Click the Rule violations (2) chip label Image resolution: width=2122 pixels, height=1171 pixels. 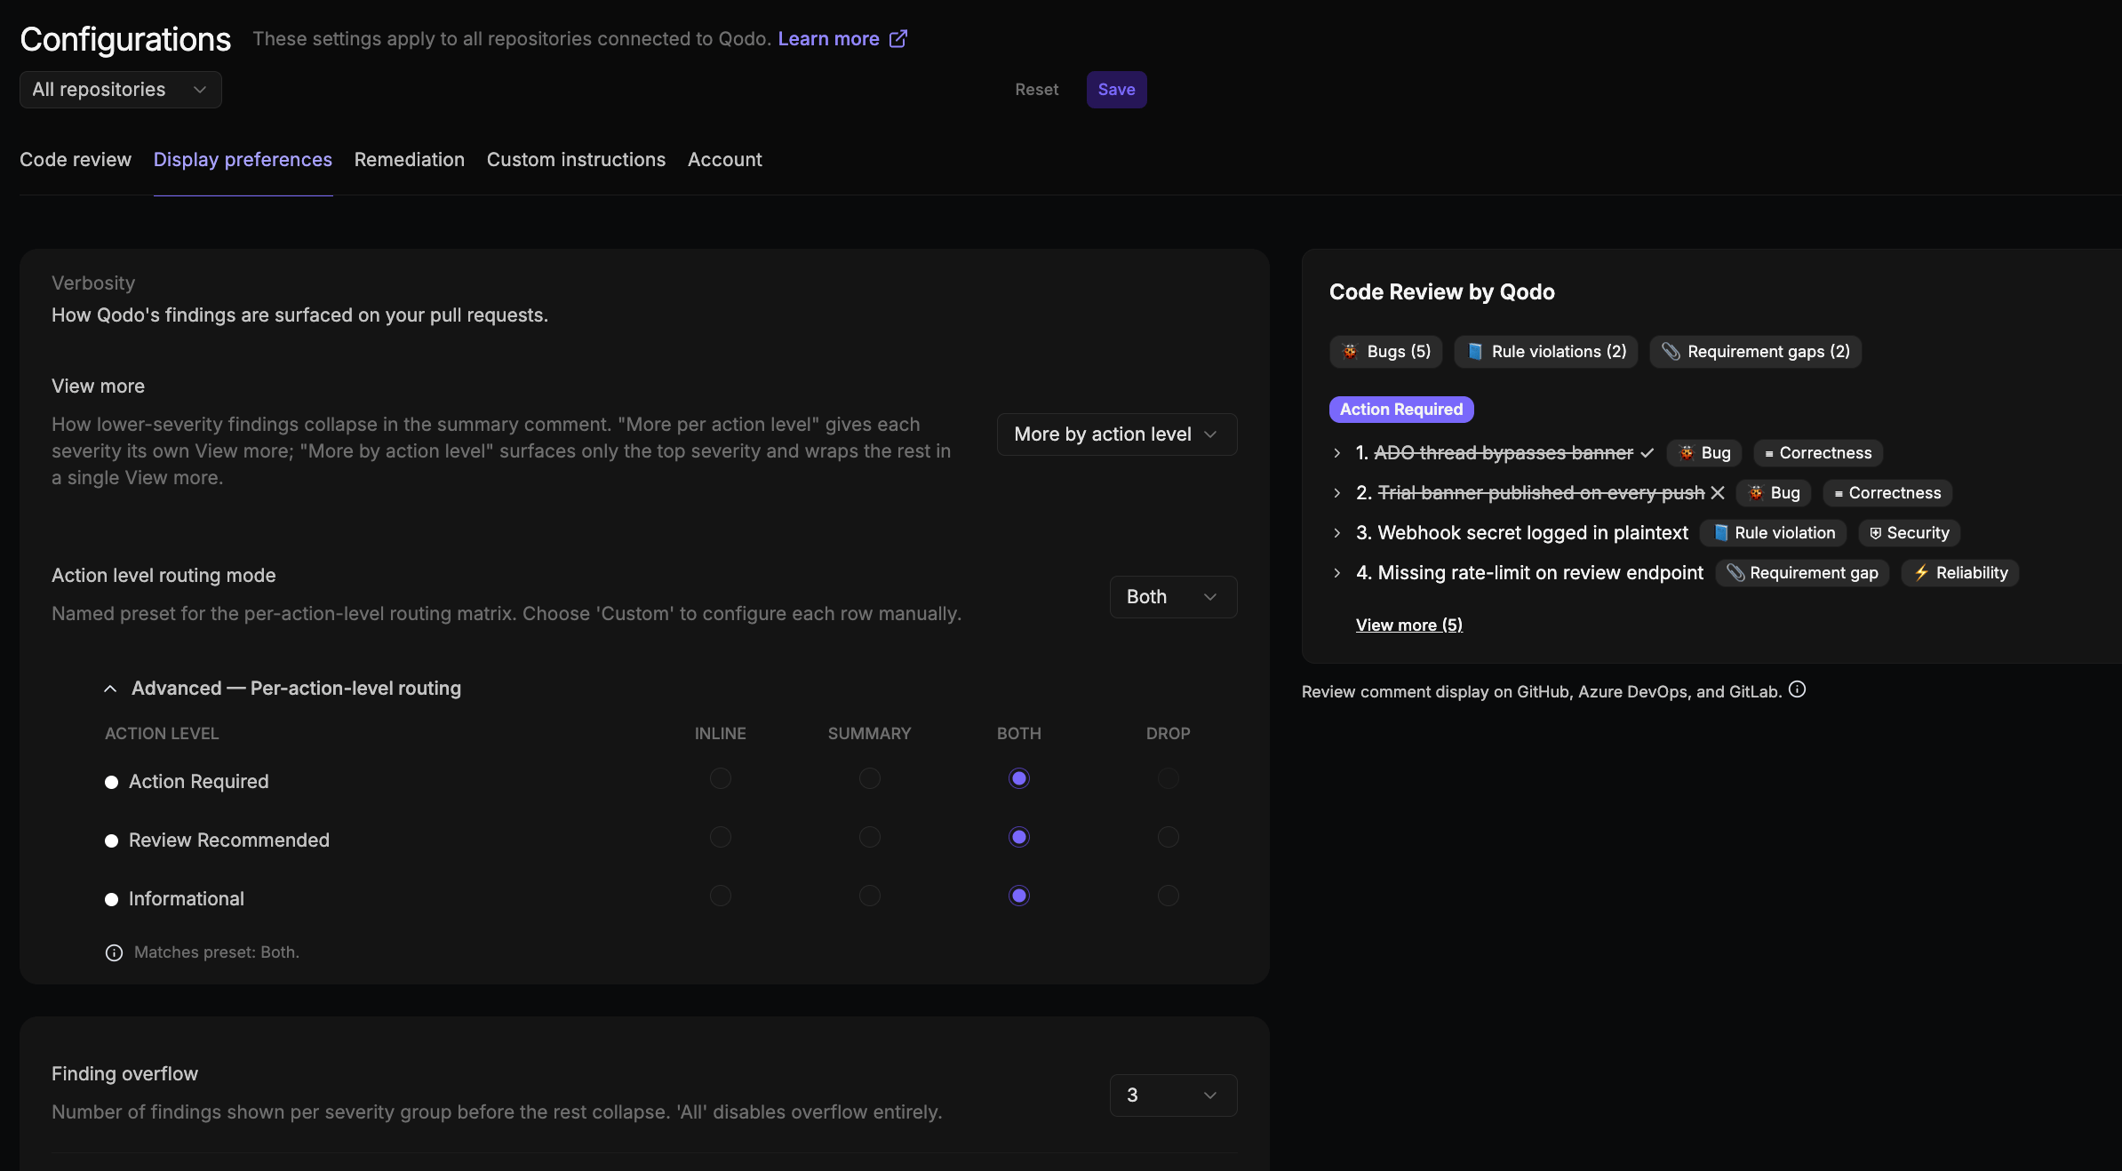[x=1560, y=352]
